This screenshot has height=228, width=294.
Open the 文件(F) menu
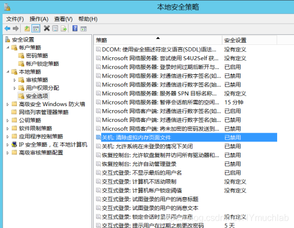point(15,19)
